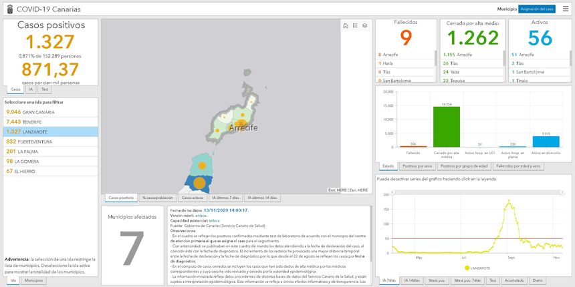Screen dimensions: 575x287
Task: Deselect the LANZAROTE island row
Action: [51, 131]
